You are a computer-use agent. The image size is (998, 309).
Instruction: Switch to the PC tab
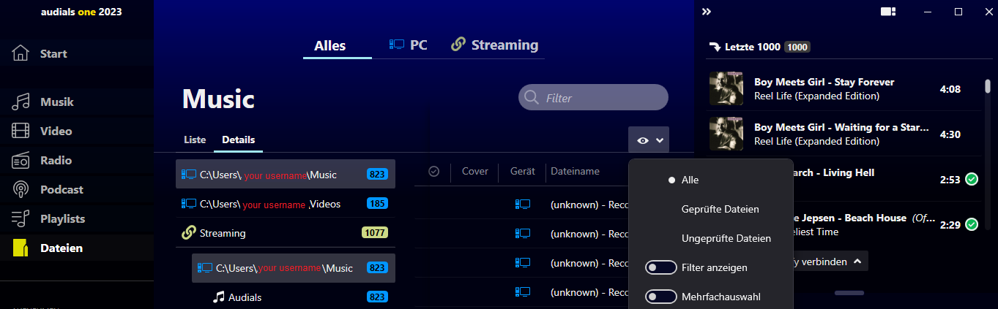click(408, 45)
